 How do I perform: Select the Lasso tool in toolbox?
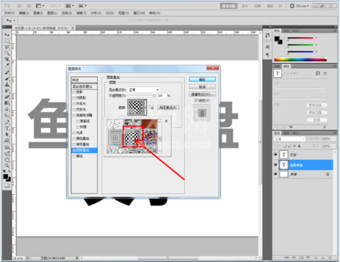coord(7,47)
